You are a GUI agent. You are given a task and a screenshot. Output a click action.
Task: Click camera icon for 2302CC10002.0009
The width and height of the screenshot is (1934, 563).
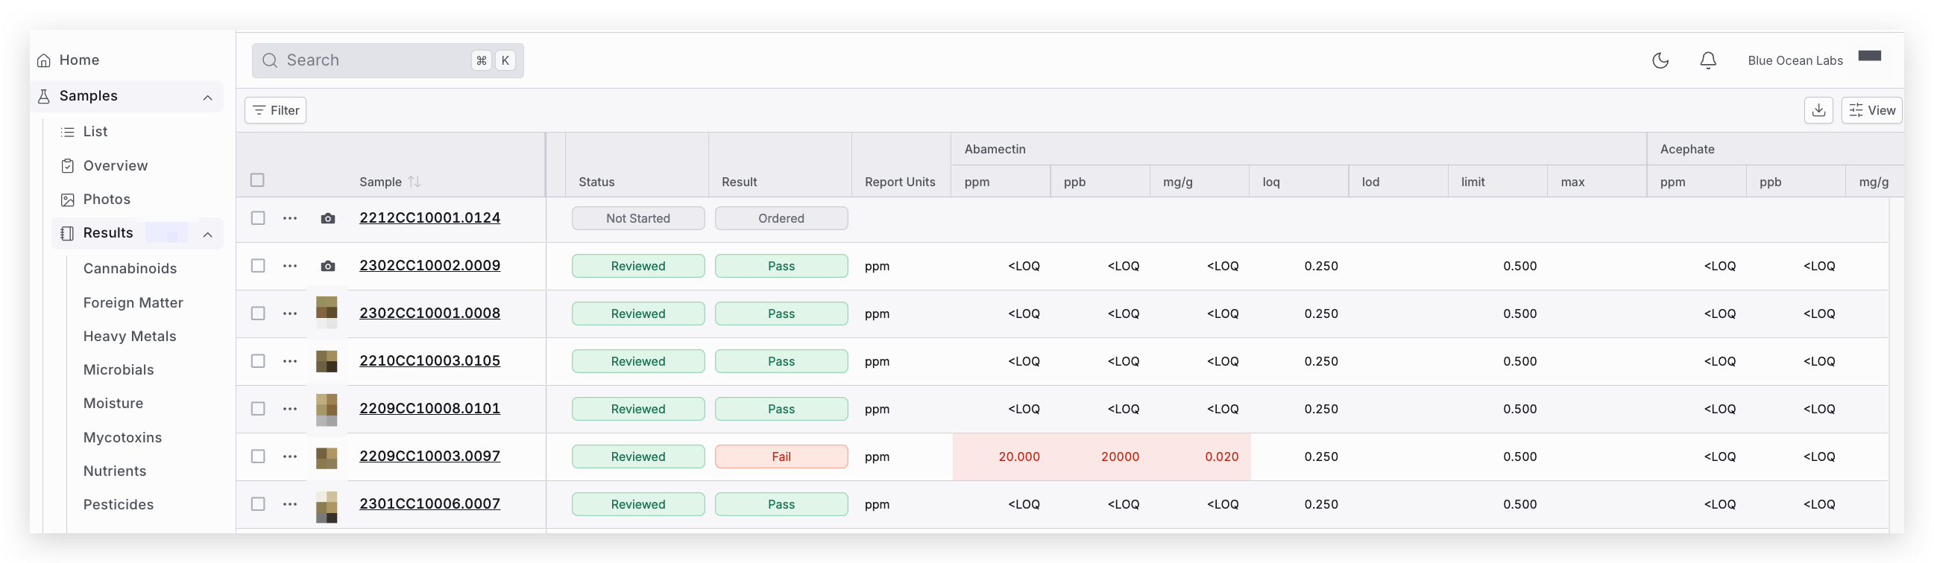tap(327, 266)
